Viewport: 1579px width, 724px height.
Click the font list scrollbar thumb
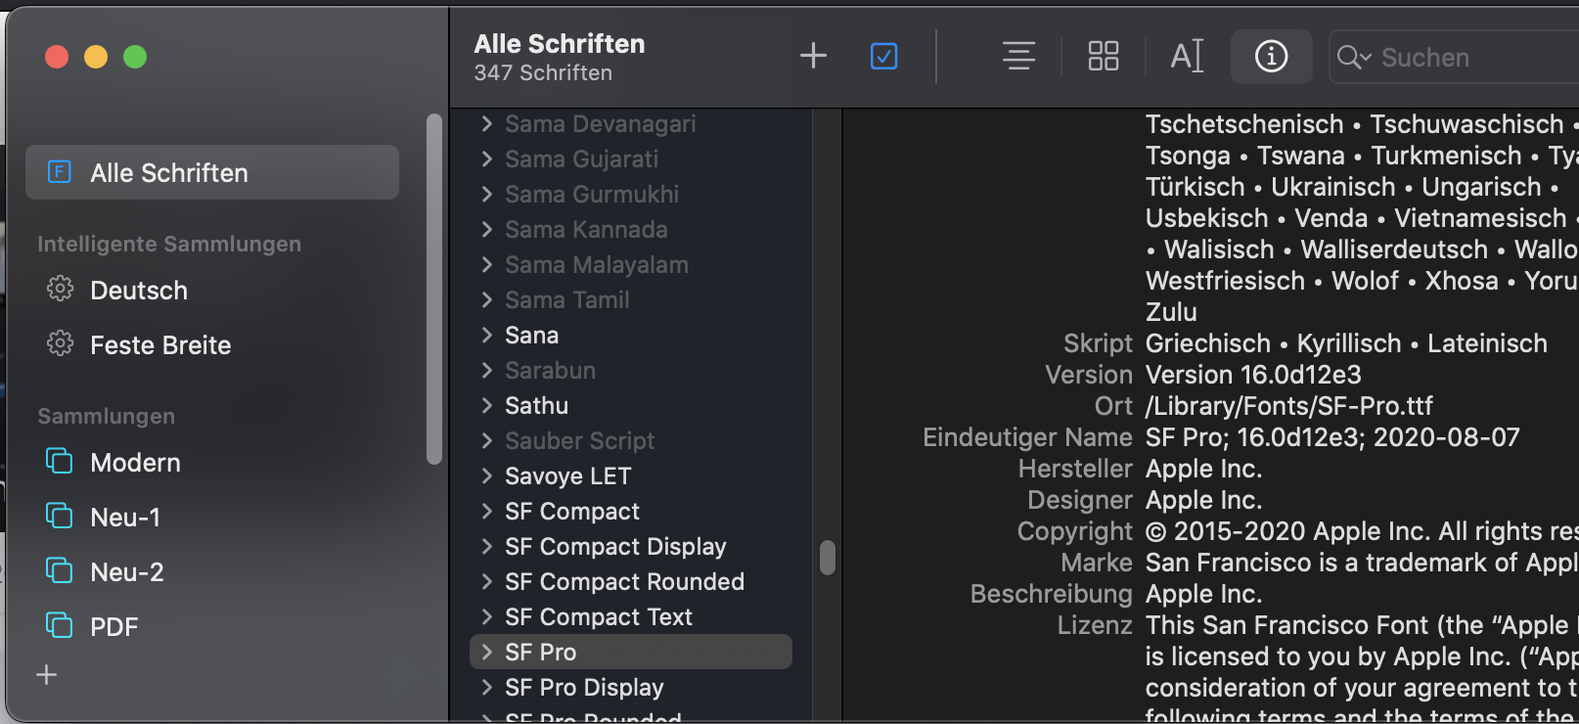pyautogui.click(x=828, y=558)
